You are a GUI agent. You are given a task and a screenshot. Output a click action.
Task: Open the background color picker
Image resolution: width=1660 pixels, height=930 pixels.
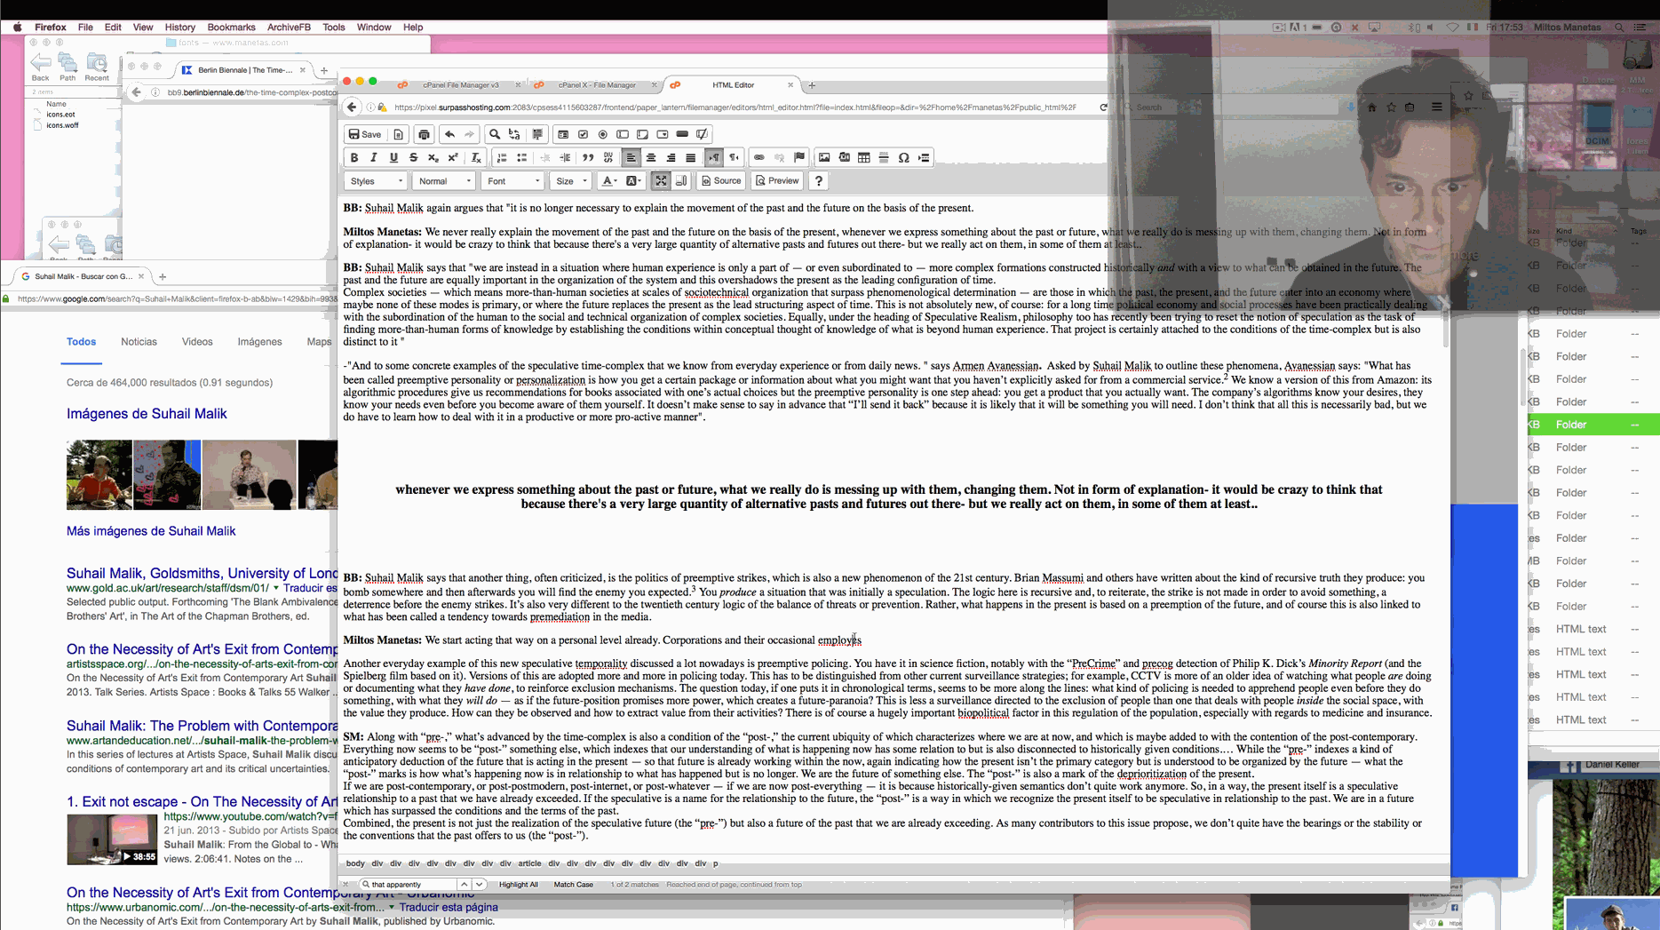633,181
